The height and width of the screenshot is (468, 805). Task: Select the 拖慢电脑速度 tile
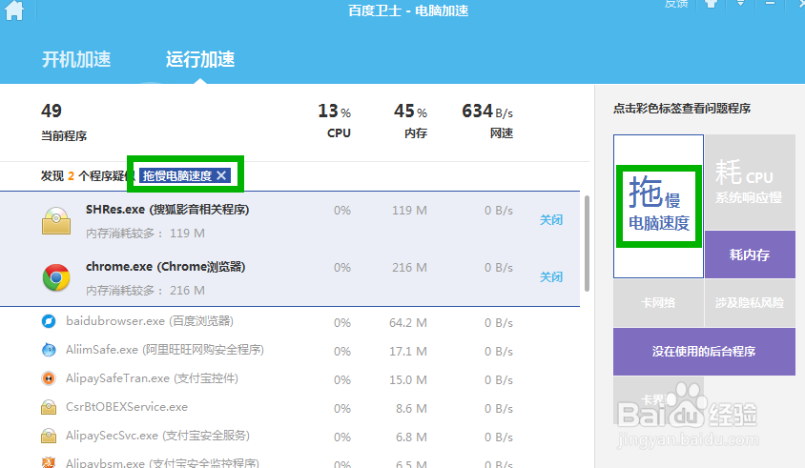point(658,206)
